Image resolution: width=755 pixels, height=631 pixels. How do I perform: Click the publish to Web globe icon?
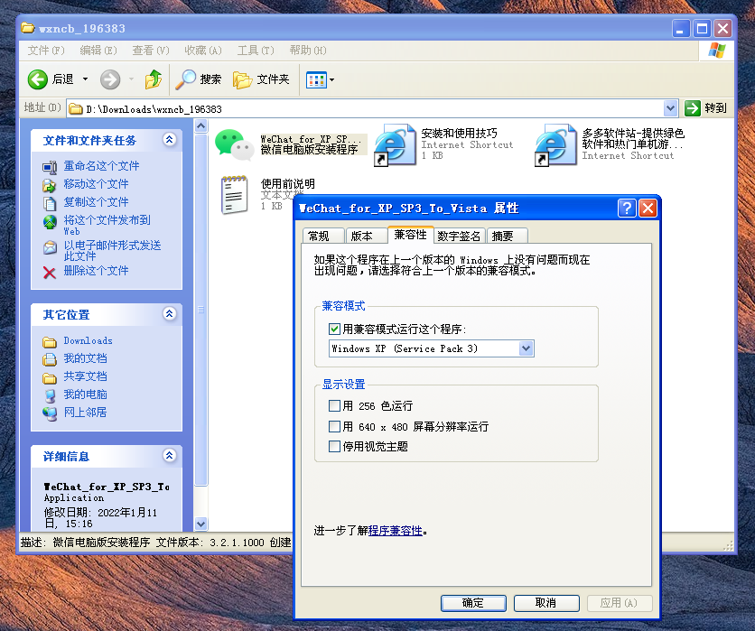coord(50,222)
